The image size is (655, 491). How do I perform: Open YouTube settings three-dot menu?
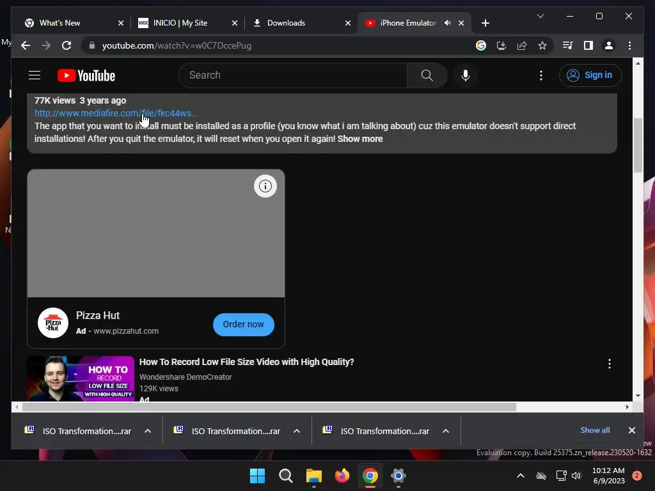point(541,75)
